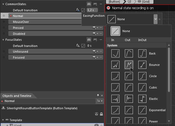The height and width of the screenshot is (126, 175).
Task: Select the Exponential In easing function
Action: 115,110
